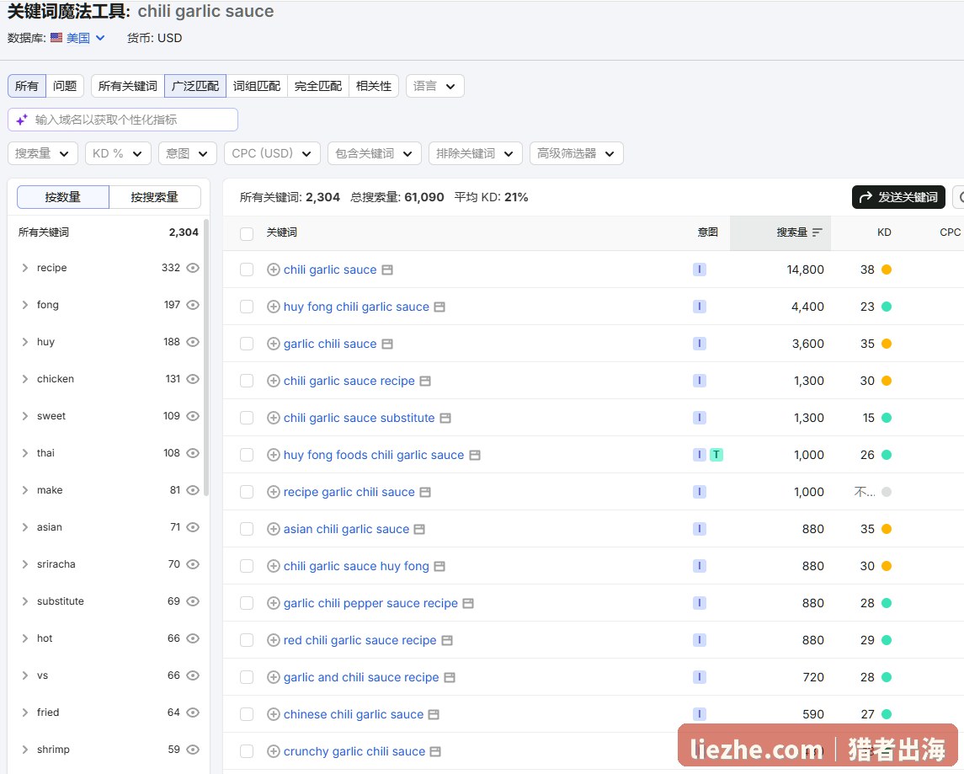This screenshot has height=774, width=964.
Task: Open SERP icon for 'huy fong chili garlic sauce'
Action: point(439,307)
